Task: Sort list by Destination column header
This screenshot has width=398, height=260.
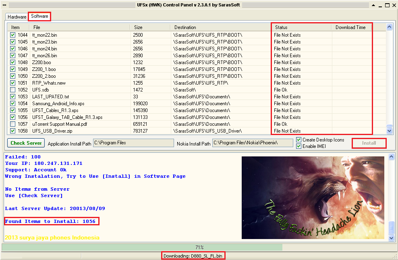Action: 221,27
